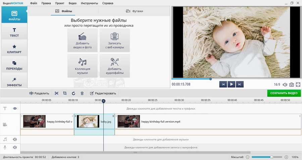
Task: Select the crop tool icon
Action: (65, 93)
